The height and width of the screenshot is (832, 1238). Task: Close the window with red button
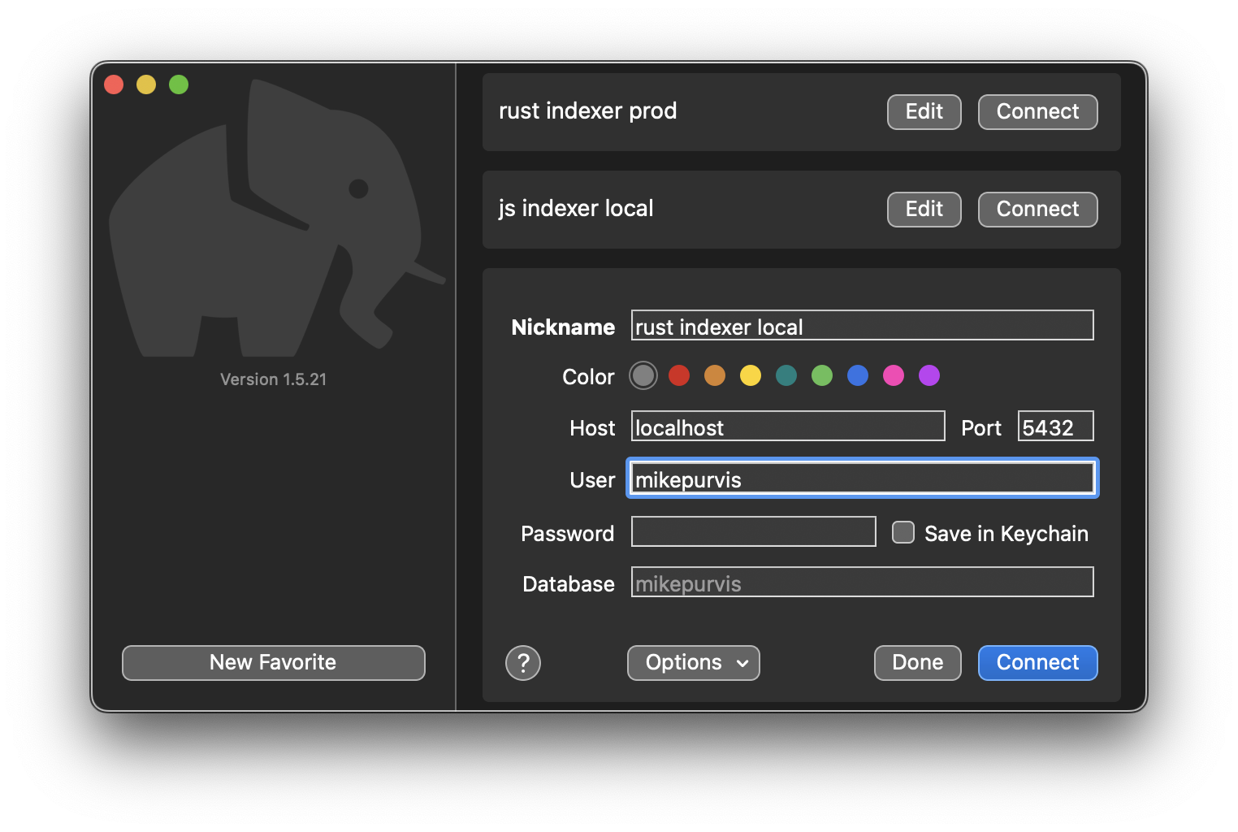[114, 84]
